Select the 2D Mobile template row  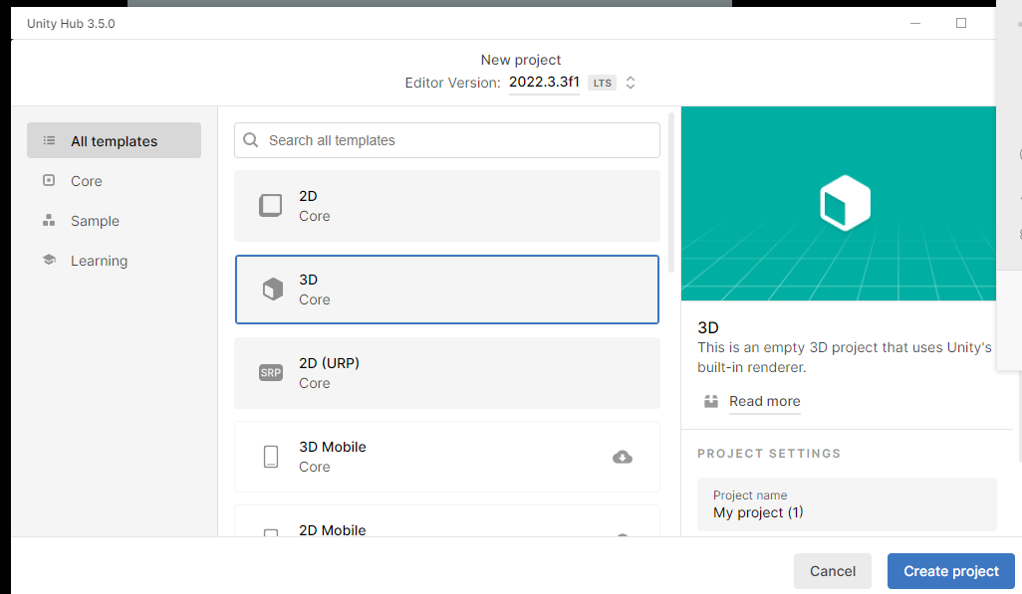click(447, 521)
